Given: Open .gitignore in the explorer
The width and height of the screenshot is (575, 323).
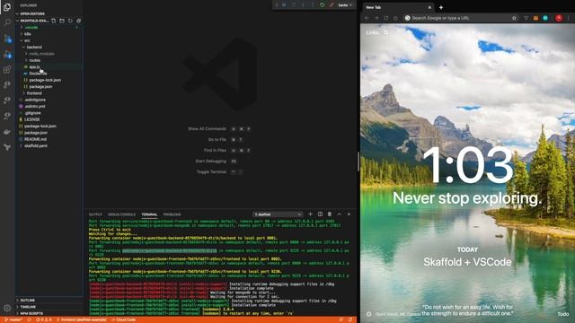Looking at the screenshot, I should pyautogui.click(x=32, y=113).
